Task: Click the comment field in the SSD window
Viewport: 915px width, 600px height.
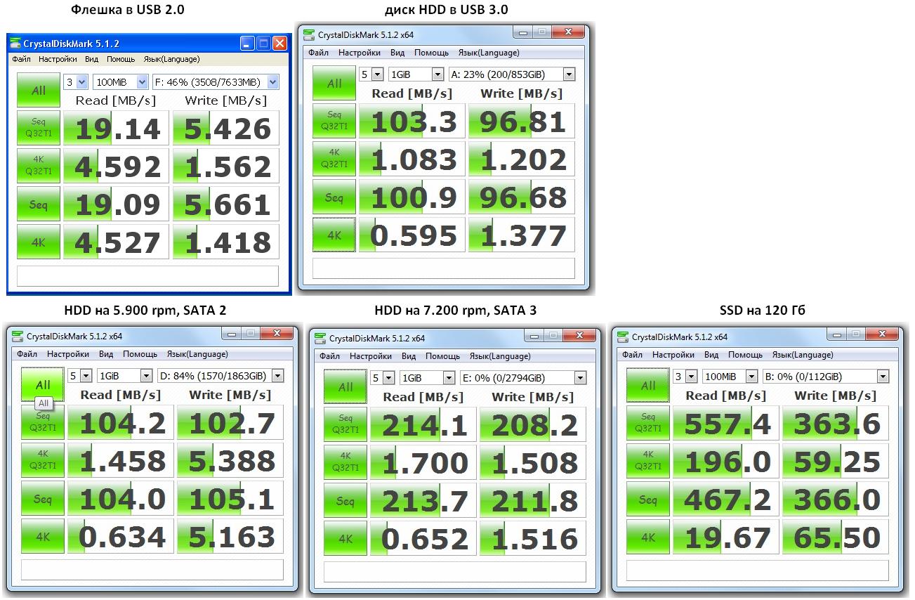Action: 758,570
